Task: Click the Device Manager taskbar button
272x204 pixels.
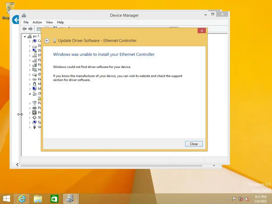Action: click(71, 199)
